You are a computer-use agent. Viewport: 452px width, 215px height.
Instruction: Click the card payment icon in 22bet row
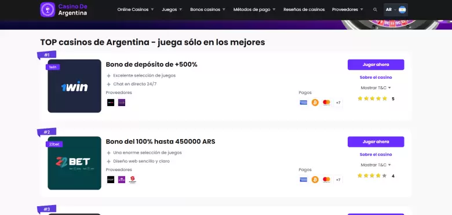[x=303, y=180]
